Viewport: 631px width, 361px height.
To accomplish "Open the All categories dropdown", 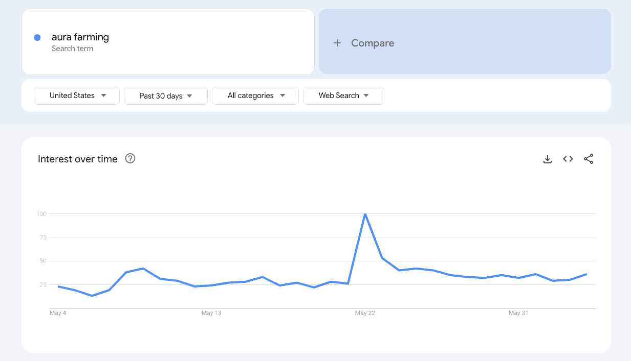I will (x=255, y=95).
